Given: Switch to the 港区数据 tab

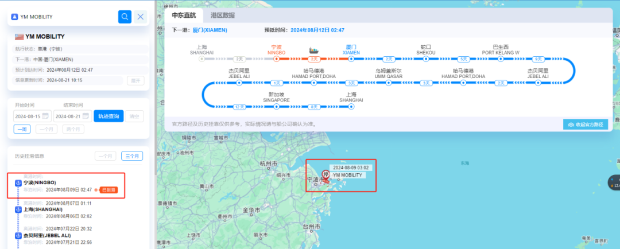Looking at the screenshot, I should (223, 15).
